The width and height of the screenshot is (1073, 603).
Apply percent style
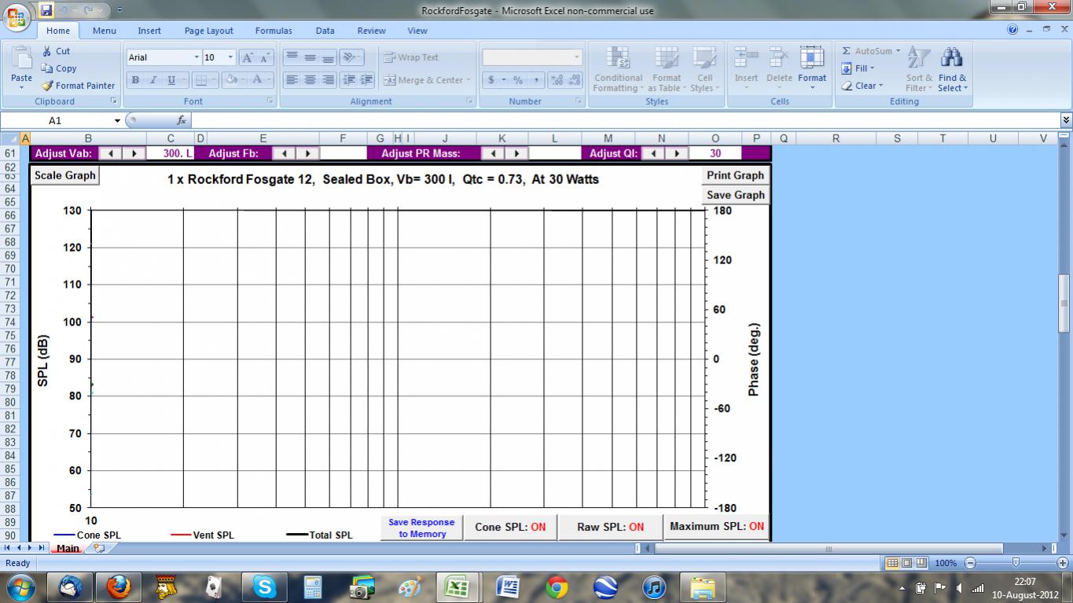(518, 80)
